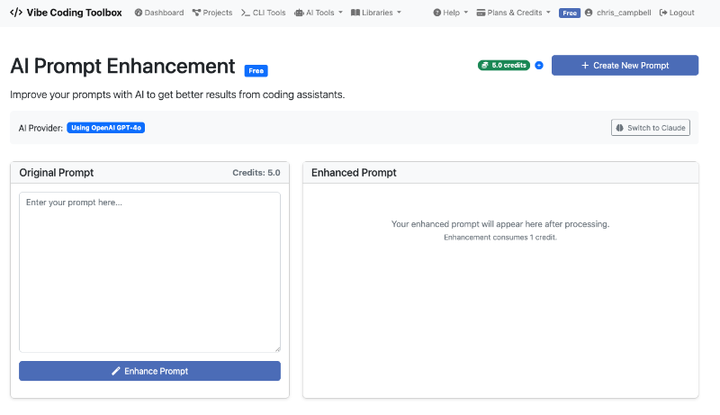Viewport: 720px width, 415px height.
Task: Click the Using OpenAI GPT-4o badge
Action: click(x=106, y=128)
